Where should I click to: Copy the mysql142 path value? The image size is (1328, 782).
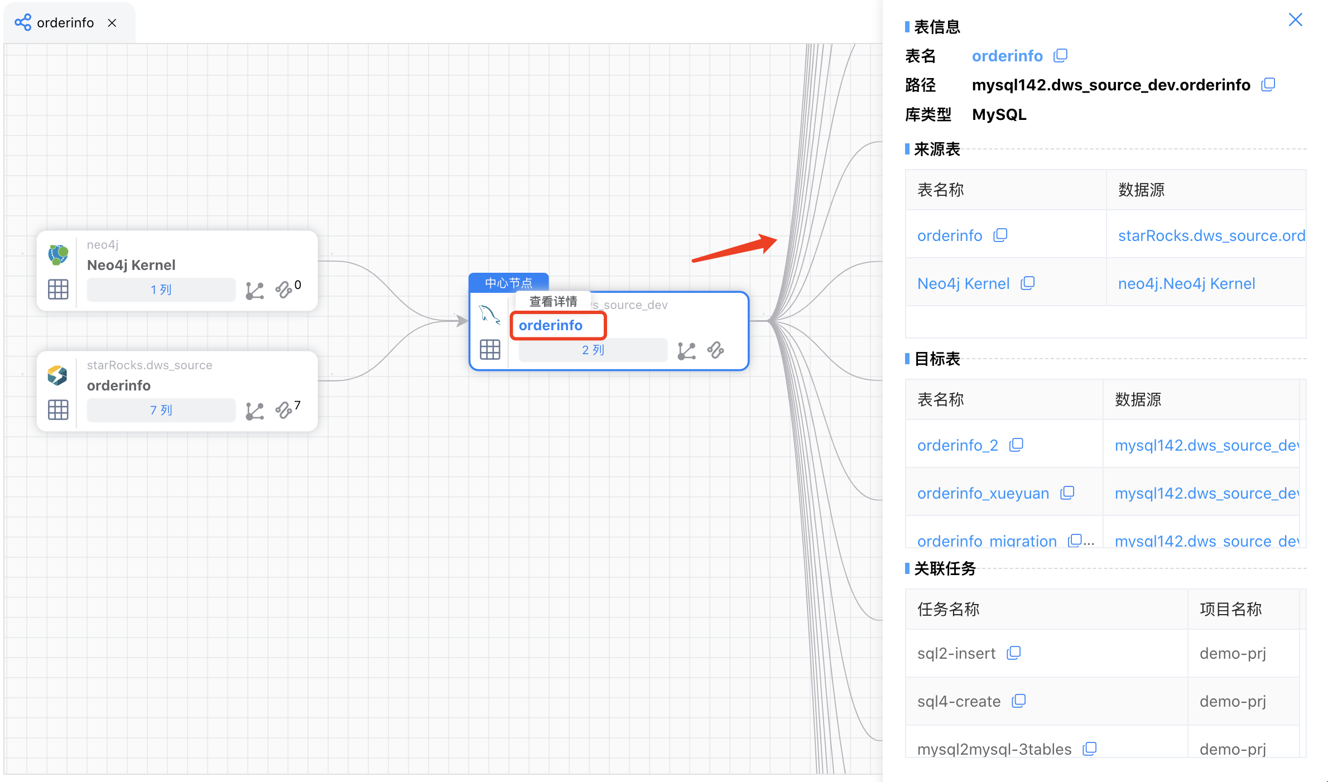pyautogui.click(x=1268, y=85)
